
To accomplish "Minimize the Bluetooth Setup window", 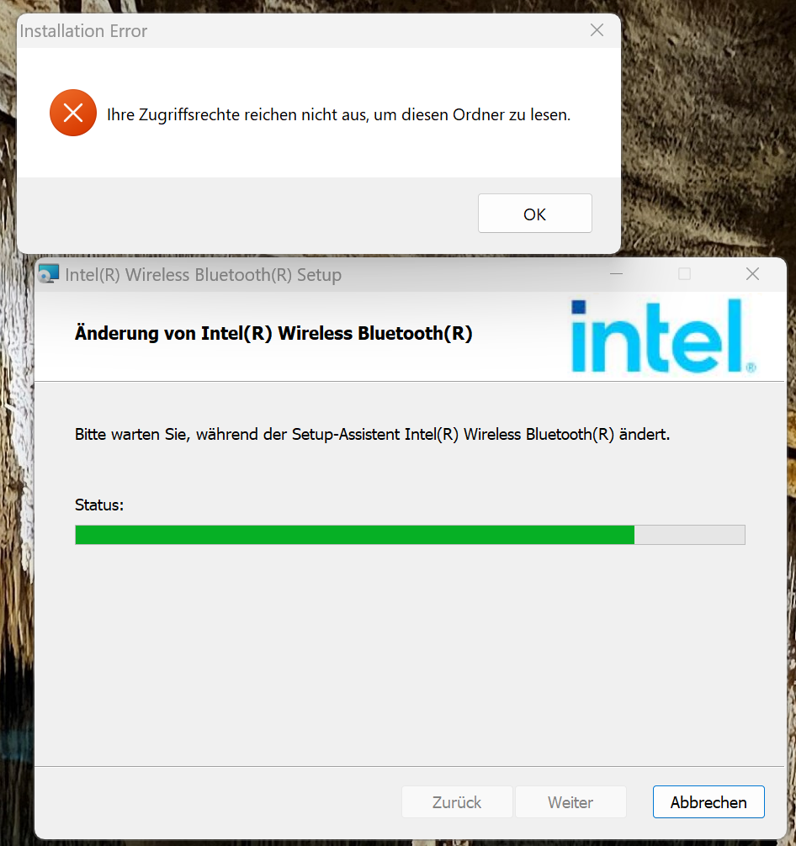I will (616, 274).
